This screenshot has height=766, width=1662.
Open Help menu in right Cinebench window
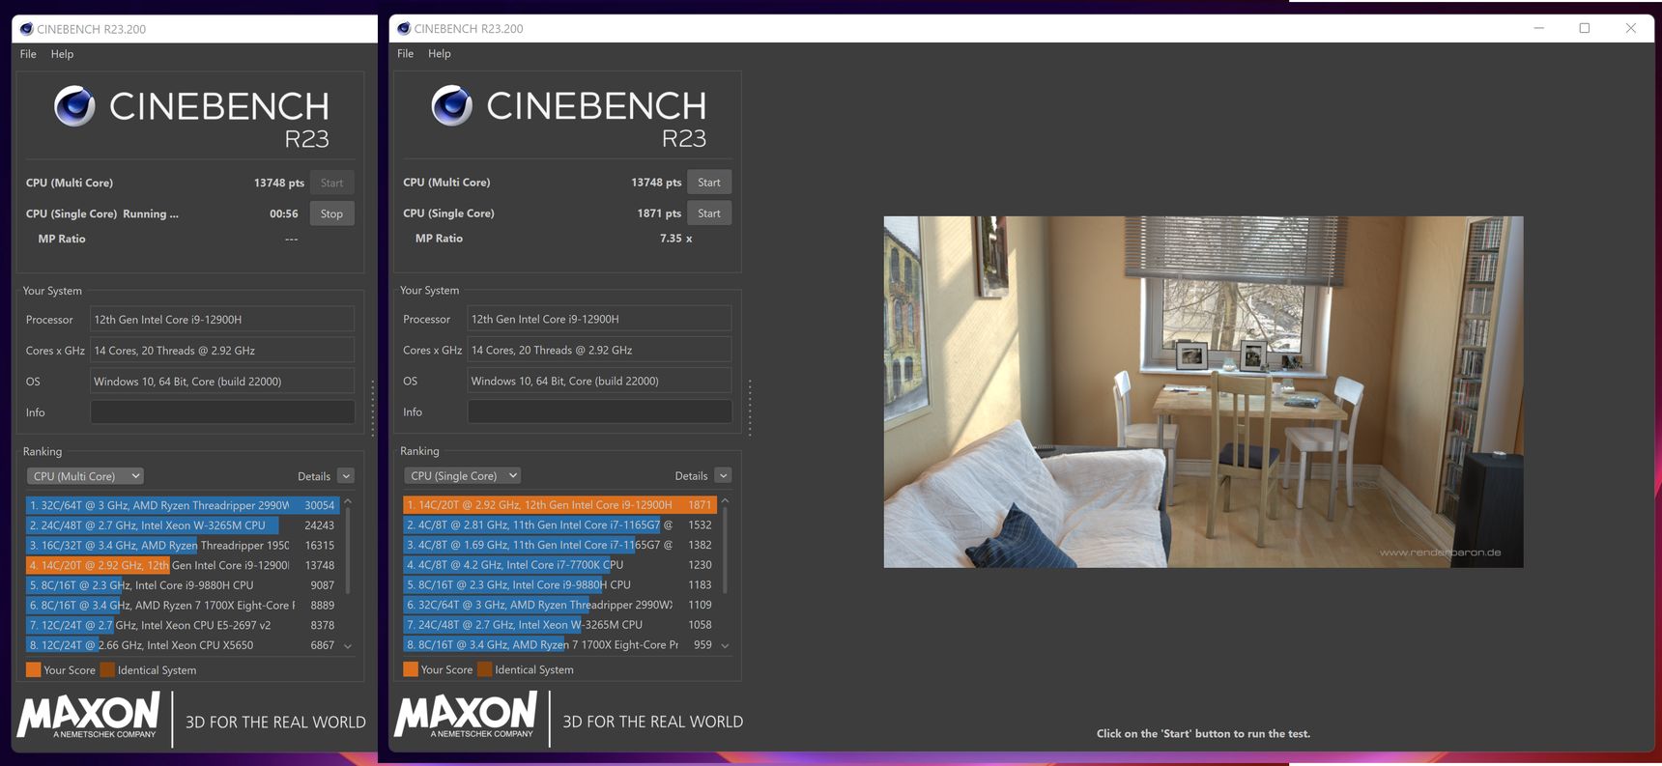440,53
